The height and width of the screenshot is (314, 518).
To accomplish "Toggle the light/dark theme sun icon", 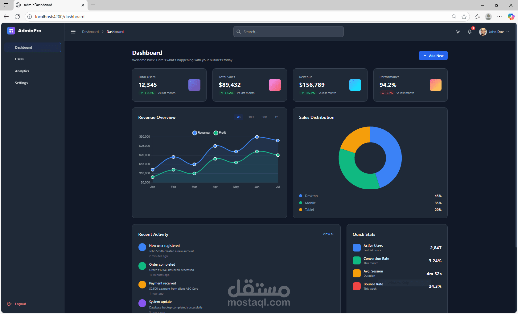I will [458, 32].
